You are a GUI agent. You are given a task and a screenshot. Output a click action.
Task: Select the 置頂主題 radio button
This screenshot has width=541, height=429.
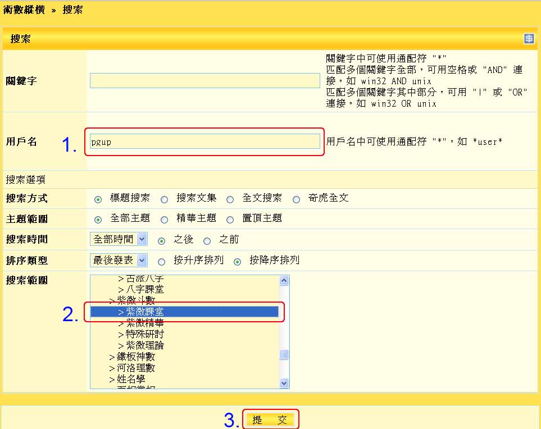pos(230,219)
